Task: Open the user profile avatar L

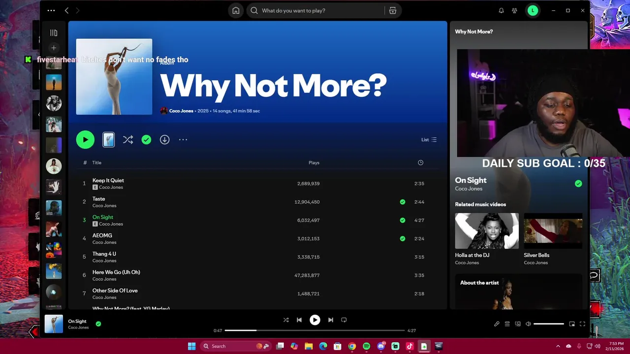Action: 533,10
